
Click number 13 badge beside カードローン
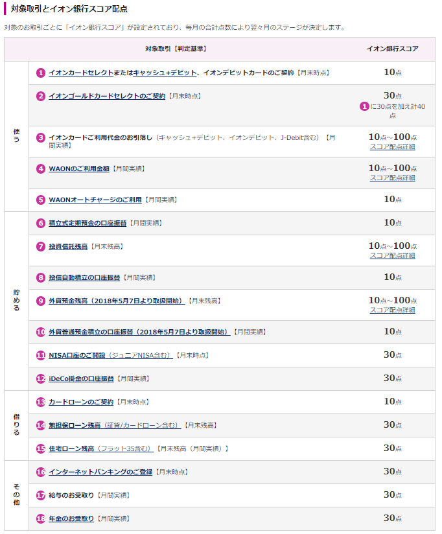click(41, 402)
